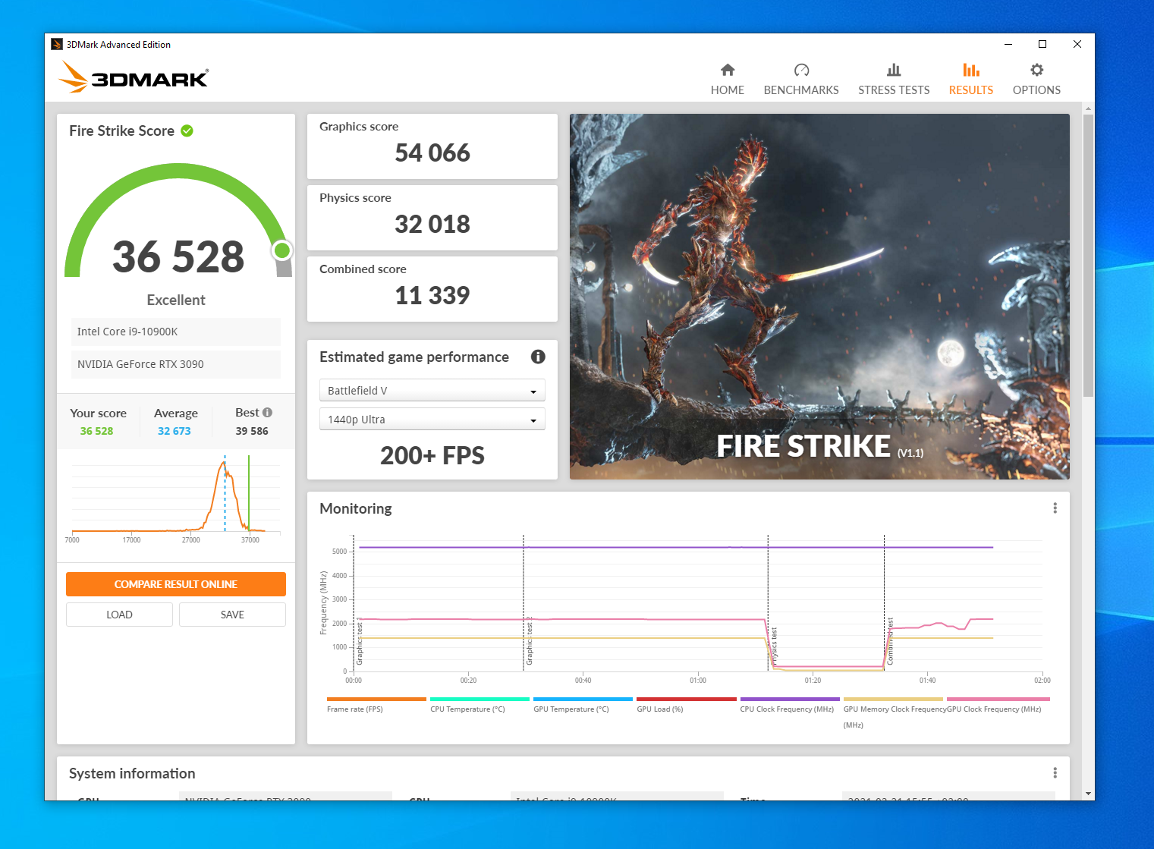Viewport: 1154px width, 849px height.
Task: Click the best score 39 586
Action: click(x=252, y=431)
